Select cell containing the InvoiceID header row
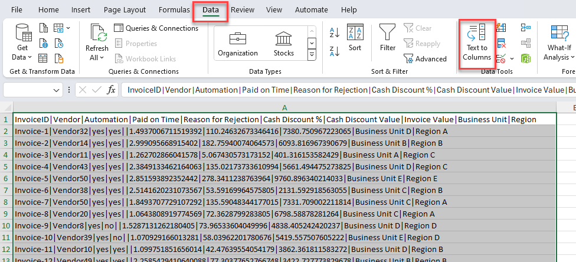 [284, 119]
